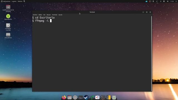Open the Buscar menu in Terminal

tap(49, 15)
